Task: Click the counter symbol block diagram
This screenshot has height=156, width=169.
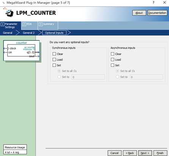Action: pos(21,51)
